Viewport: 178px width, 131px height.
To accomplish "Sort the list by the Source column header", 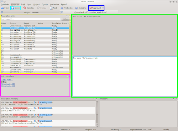I will coord(16,23).
